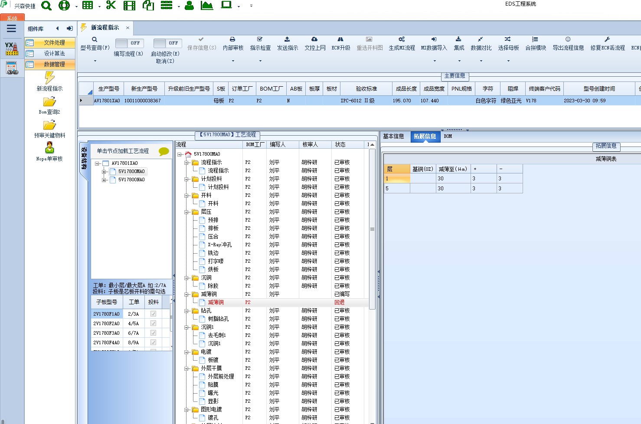Click the magnifier search icon in top bar

(x=46, y=6)
